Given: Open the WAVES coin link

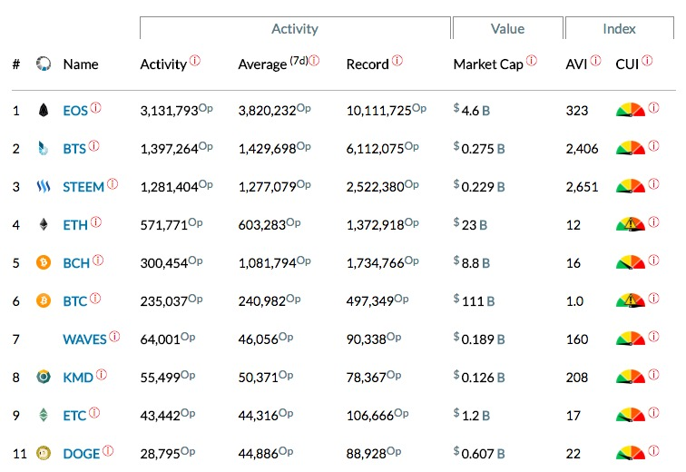Looking at the screenshot, I should (x=85, y=339).
